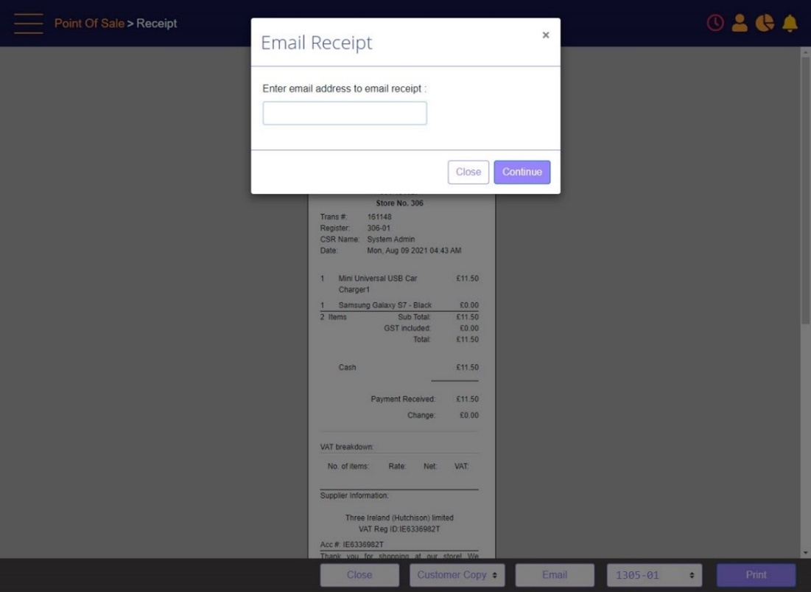Click the 2 Items count

pyautogui.click(x=333, y=317)
